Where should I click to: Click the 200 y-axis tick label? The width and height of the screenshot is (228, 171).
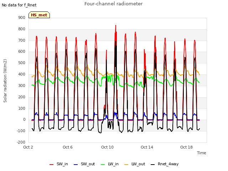(x=22, y=97)
